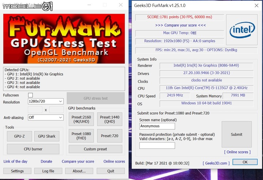Click the clocks not available value
This screenshot has height=180, width=263.
click(206, 80)
